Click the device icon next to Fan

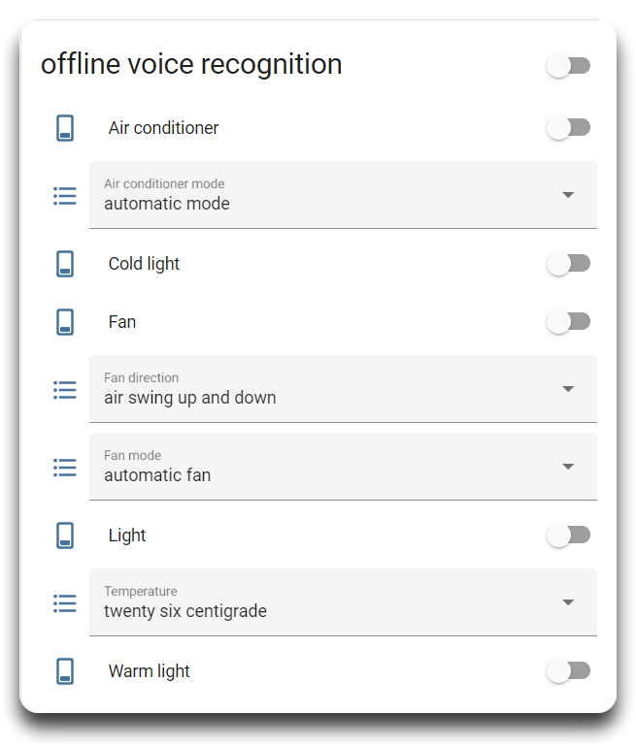click(x=65, y=321)
